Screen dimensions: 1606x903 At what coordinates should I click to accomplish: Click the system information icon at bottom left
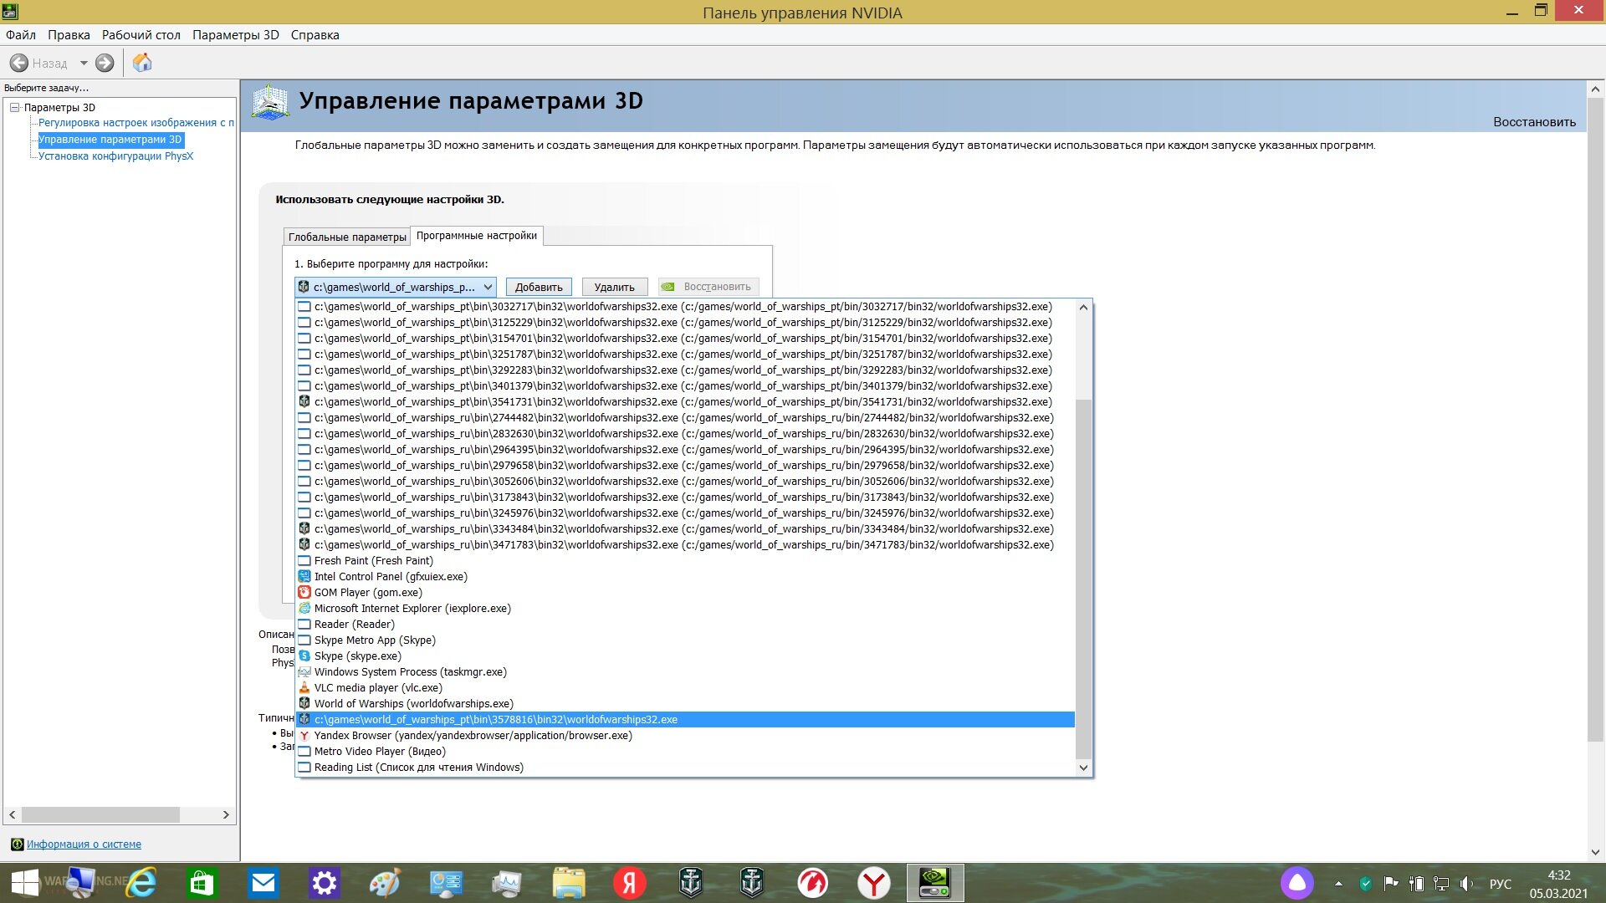(x=17, y=844)
